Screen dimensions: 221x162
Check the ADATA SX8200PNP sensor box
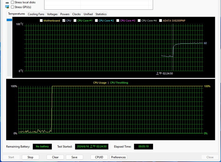[x=161, y=21]
